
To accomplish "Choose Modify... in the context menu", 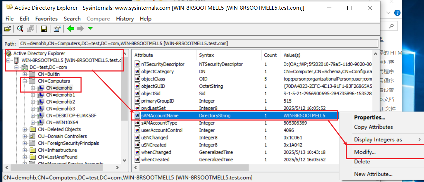I will coord(365,152).
